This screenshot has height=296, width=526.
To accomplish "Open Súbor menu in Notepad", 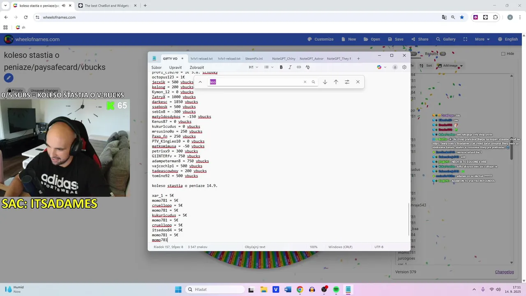I will (x=156, y=67).
